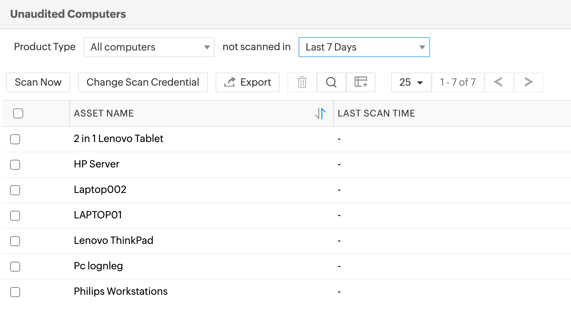Sort by asset name arrows icon
Screen dimensions: 571x321
click(x=320, y=113)
